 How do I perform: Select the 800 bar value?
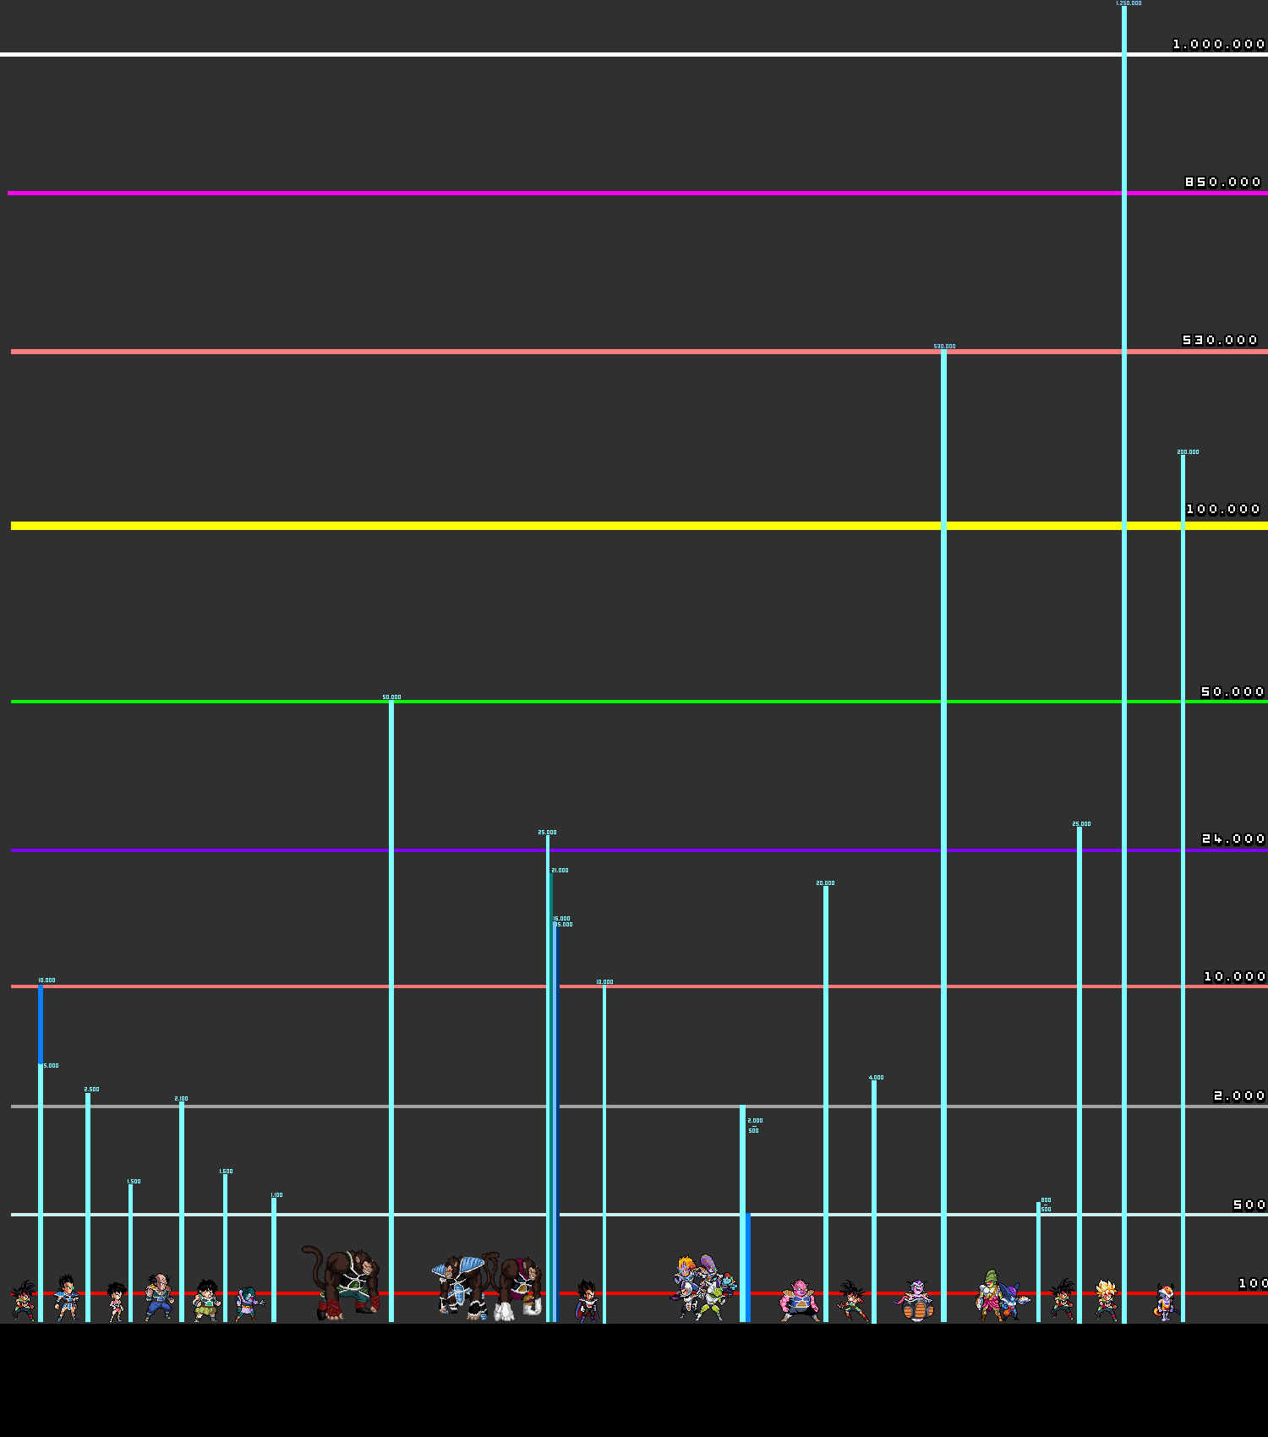pyautogui.click(x=1046, y=1200)
